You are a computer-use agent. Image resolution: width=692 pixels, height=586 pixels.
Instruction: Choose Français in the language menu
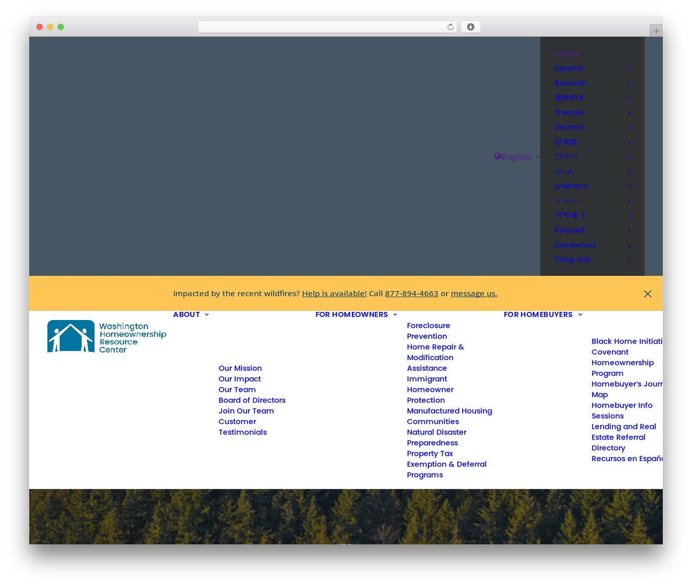569,112
